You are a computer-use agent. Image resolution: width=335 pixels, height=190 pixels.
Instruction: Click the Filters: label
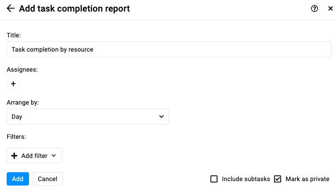pyautogui.click(x=16, y=137)
